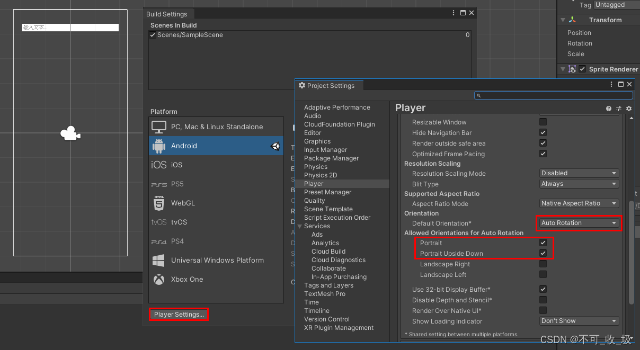
Task: Open Aspect Ratio Mode dropdown
Action: [579, 203]
